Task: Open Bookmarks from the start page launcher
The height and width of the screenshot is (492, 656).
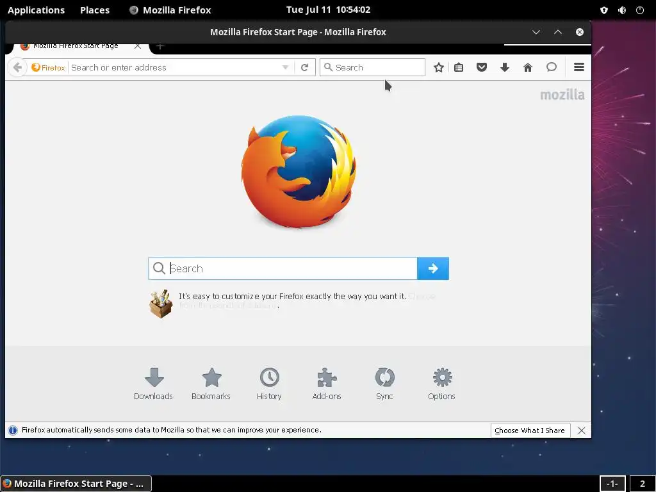Action: click(x=211, y=384)
